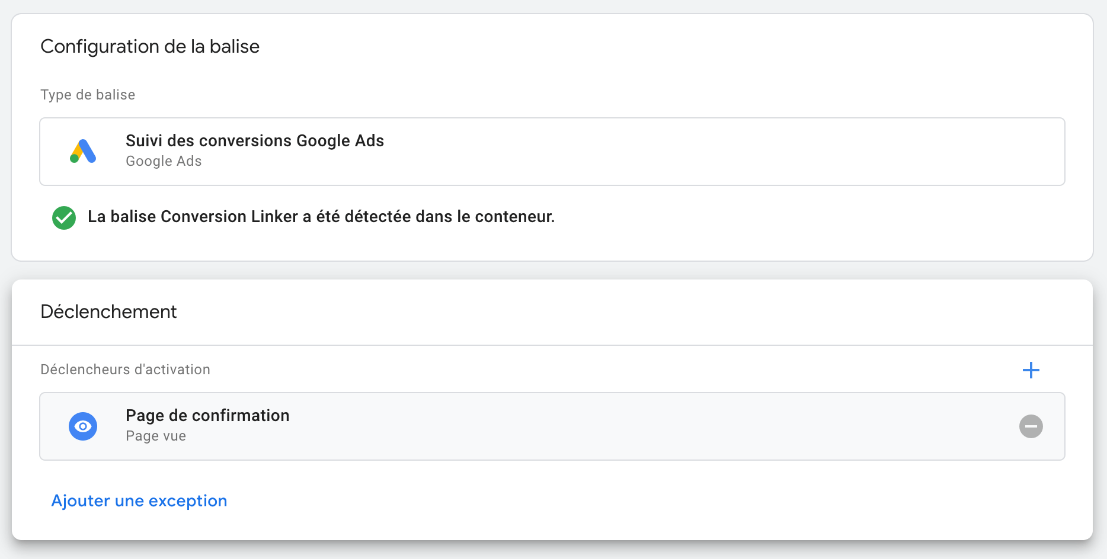Click blank area of the Déclenchement card header
This screenshot has height=559, width=1107.
[x=593, y=312]
